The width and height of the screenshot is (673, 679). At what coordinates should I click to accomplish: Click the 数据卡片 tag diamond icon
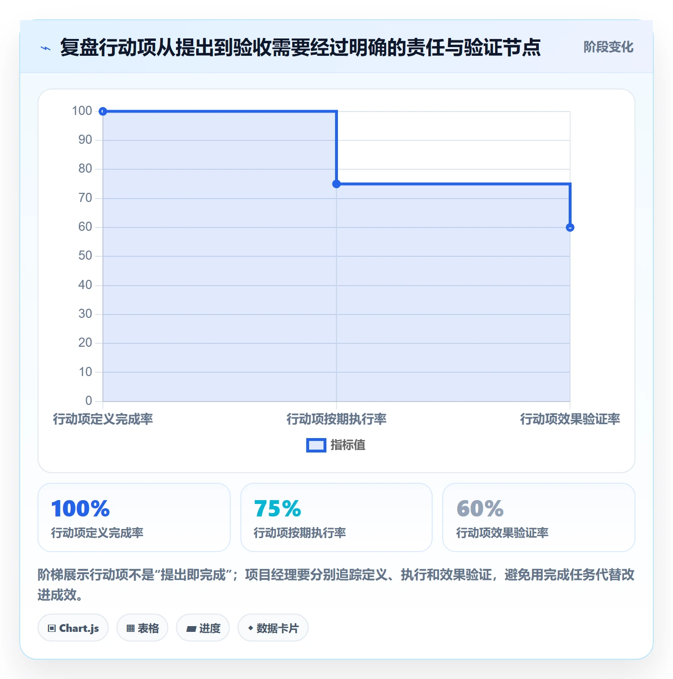point(250,628)
